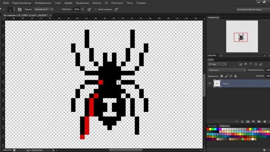270x152 pixels.
Task: Switch to the Образцы swatches tab
Action: pyautogui.click(x=224, y=126)
